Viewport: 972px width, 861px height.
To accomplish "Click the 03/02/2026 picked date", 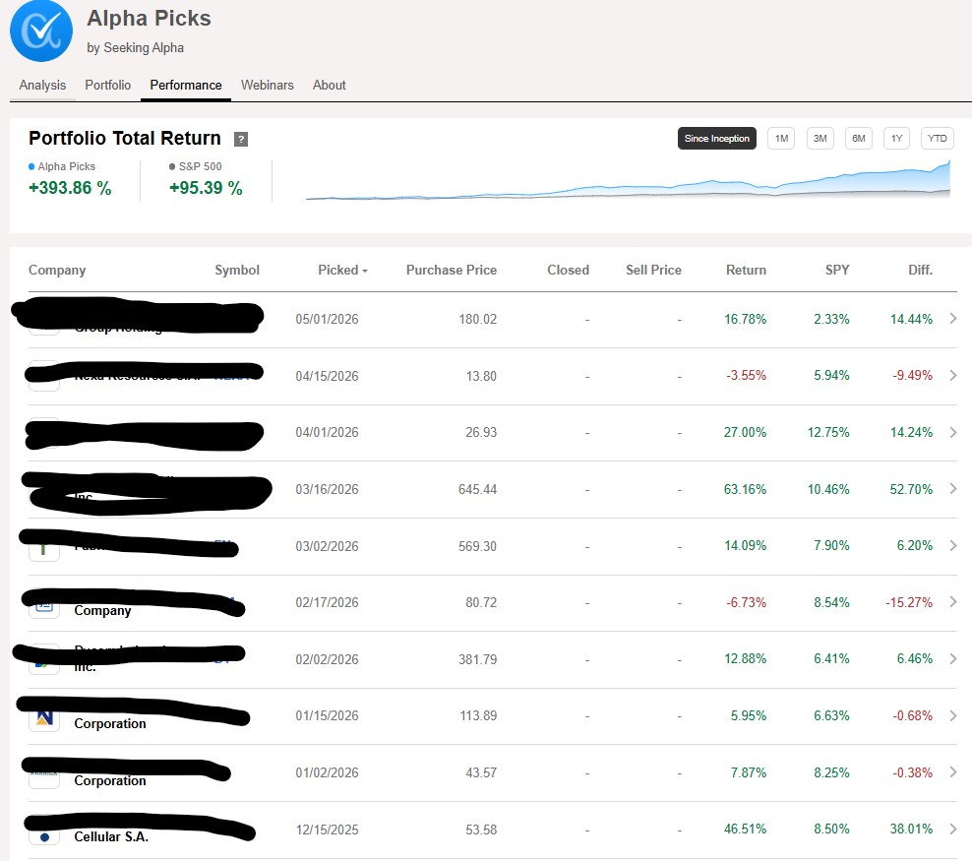I will 327,546.
